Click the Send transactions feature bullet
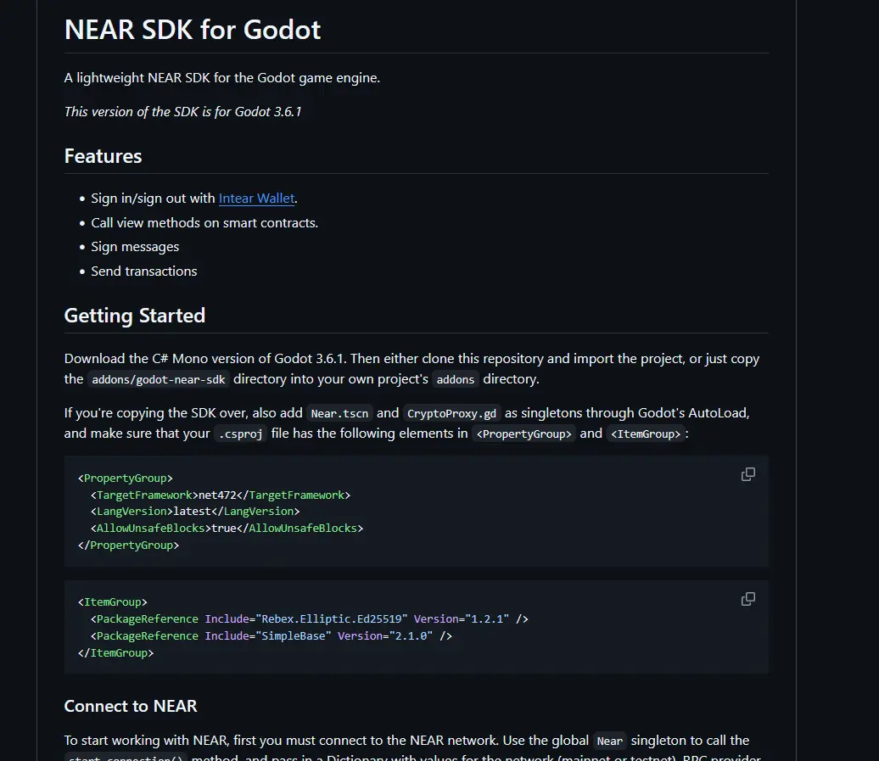This screenshot has width=879, height=761. (x=144, y=271)
